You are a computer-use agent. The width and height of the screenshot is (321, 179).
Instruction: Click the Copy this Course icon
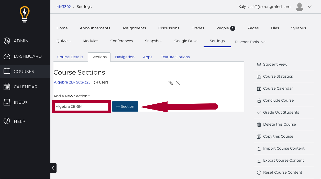pos(259,137)
